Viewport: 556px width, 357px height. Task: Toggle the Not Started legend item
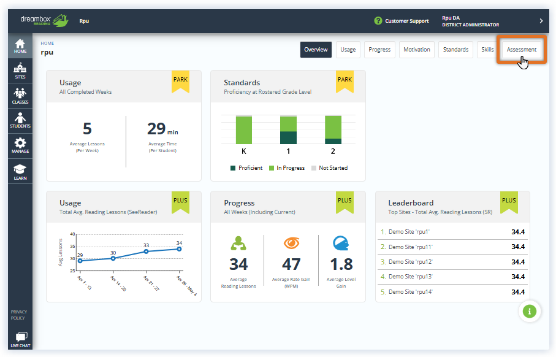(x=332, y=167)
